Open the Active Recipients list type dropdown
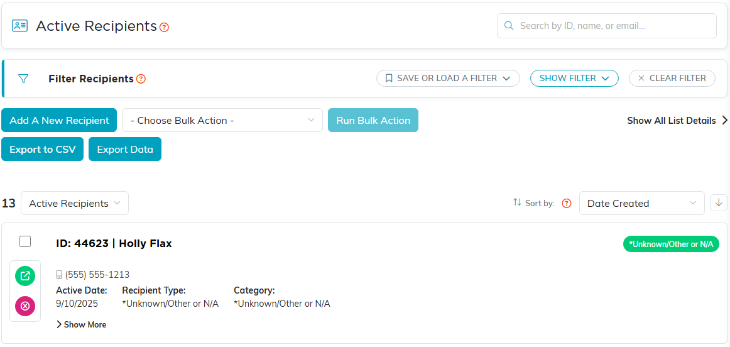The image size is (730, 347). [75, 204]
